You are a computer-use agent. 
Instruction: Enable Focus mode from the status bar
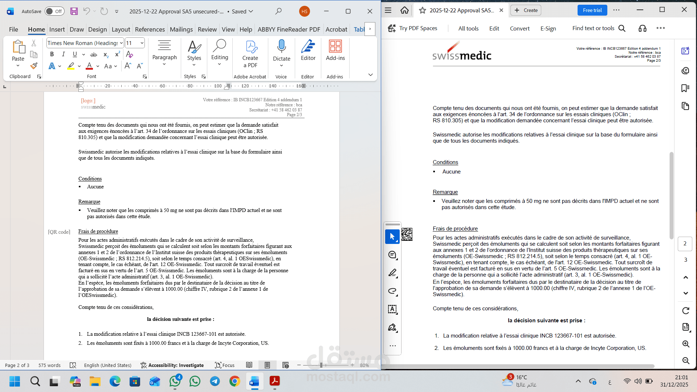pos(225,365)
